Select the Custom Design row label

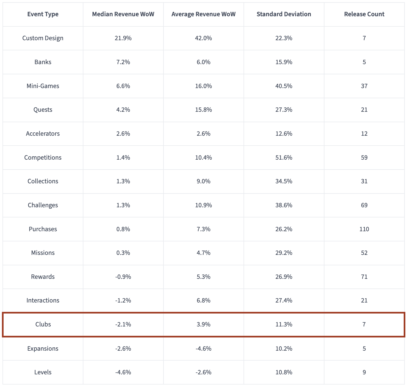(43, 38)
